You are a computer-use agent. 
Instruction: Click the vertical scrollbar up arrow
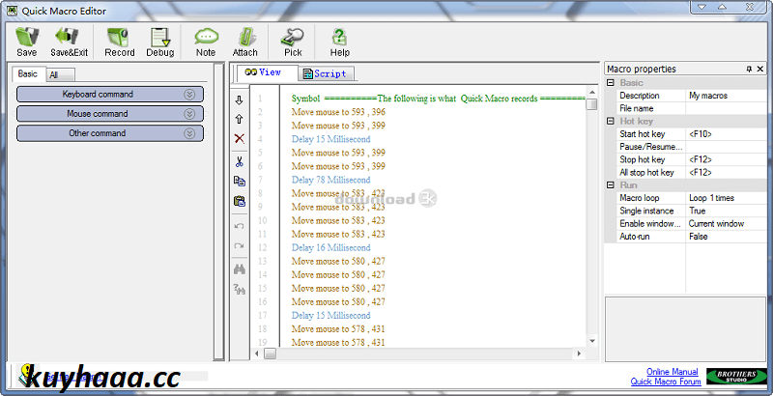tap(591, 92)
